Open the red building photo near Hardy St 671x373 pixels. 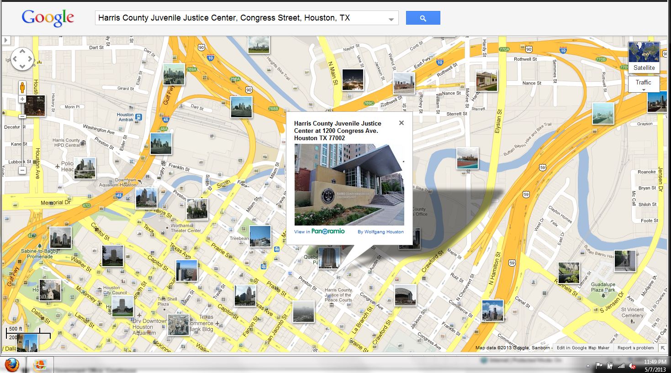pos(486,81)
